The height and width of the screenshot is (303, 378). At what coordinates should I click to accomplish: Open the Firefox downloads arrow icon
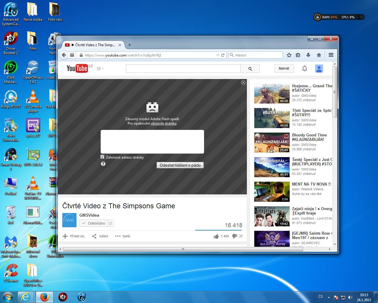[308, 55]
